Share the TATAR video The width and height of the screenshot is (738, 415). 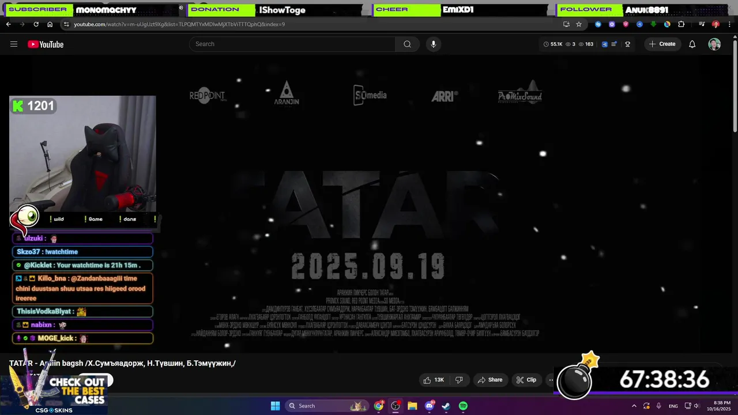point(490,380)
